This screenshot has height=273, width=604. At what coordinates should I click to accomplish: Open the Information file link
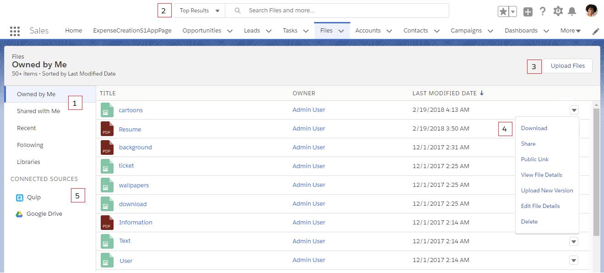(x=136, y=223)
